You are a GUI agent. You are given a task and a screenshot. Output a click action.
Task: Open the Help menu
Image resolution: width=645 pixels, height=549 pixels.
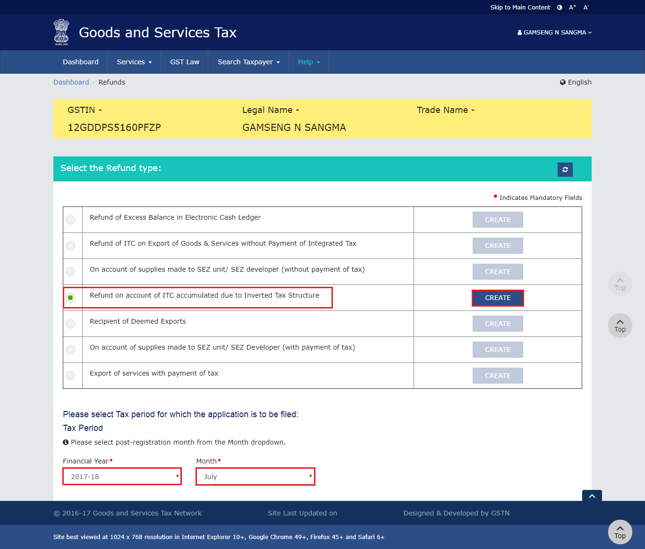point(308,61)
